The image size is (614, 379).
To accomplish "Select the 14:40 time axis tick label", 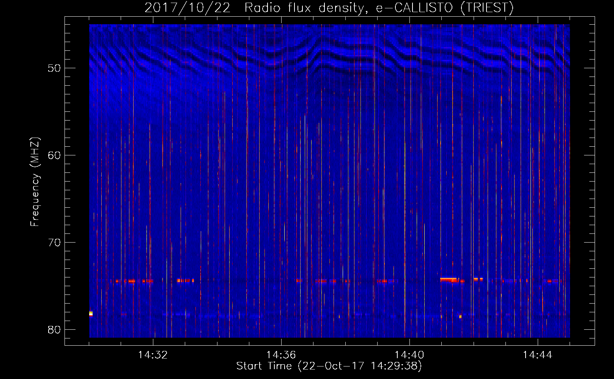I will pos(409,355).
